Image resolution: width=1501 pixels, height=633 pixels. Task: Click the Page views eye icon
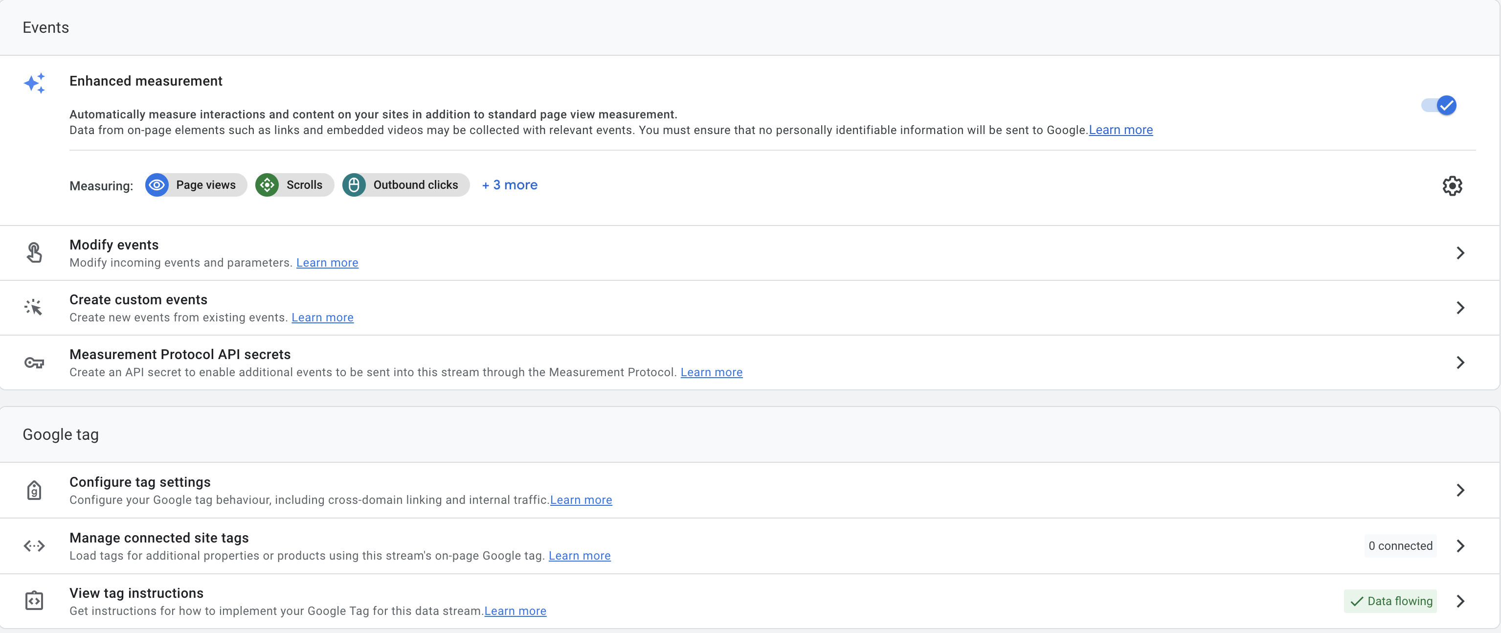(157, 185)
